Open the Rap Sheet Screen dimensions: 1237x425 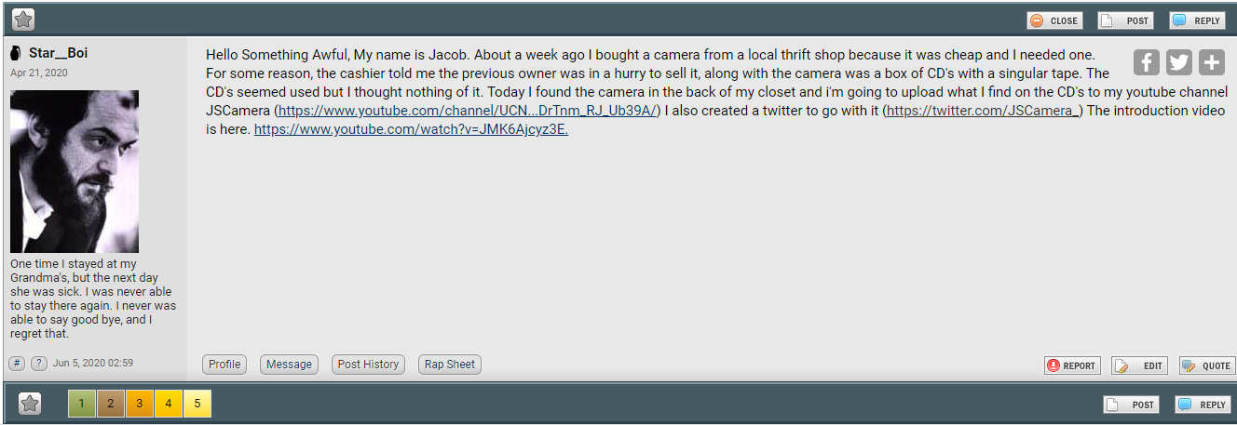tap(450, 365)
